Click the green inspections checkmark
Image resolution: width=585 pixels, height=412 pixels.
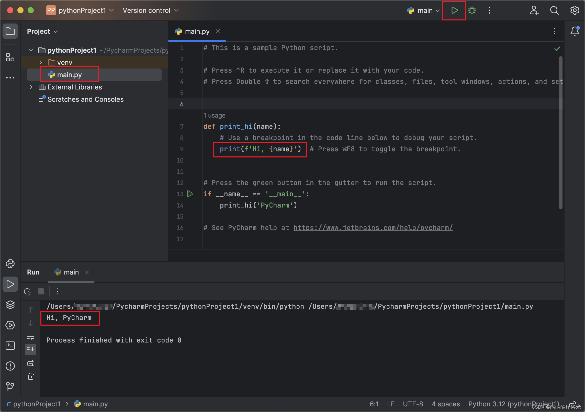point(557,49)
